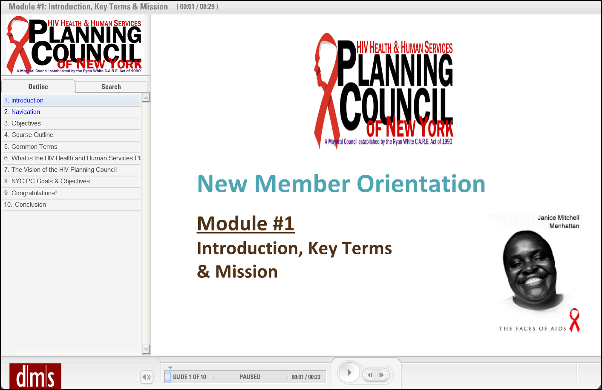The image size is (602, 390).
Task: Advance to the next slide
Action: click(382, 375)
